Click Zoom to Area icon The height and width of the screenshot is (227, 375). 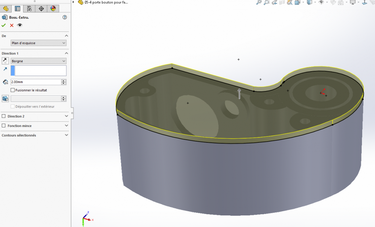coord(266,2)
